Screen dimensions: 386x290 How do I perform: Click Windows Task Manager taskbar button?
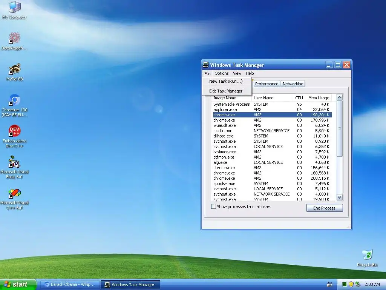click(x=130, y=285)
